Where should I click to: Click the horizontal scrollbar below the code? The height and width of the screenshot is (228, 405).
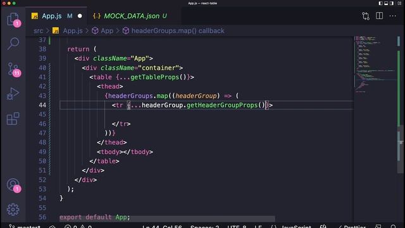point(167,218)
